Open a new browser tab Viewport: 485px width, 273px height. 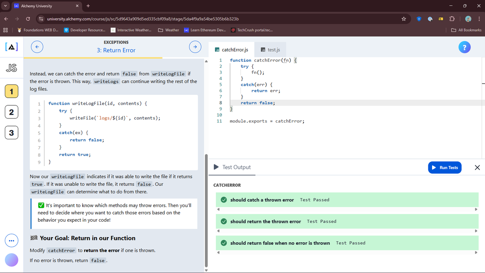[x=88, y=6]
